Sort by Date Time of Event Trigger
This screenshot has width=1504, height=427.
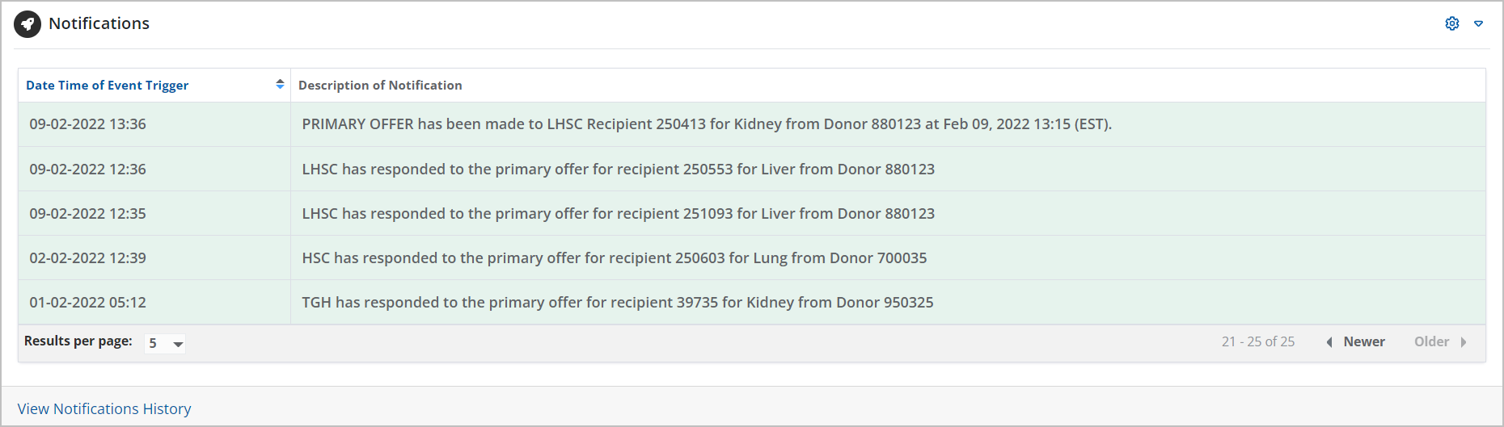tap(280, 84)
